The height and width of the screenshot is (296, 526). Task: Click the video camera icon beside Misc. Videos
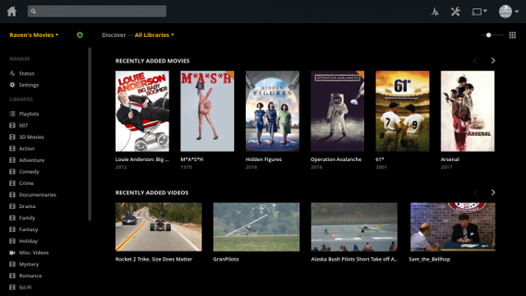(12, 252)
